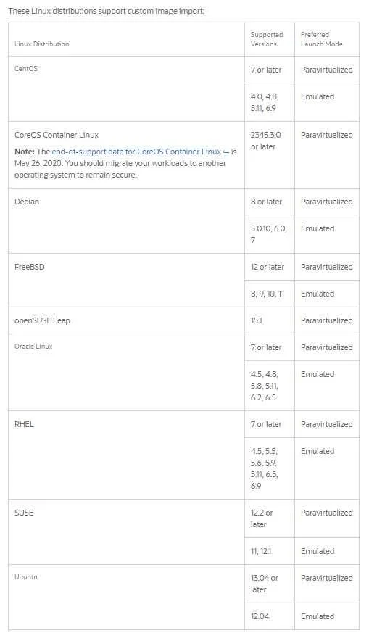Select the Preferred Launch Mode column header
This screenshot has width=369, height=633.
(x=321, y=39)
